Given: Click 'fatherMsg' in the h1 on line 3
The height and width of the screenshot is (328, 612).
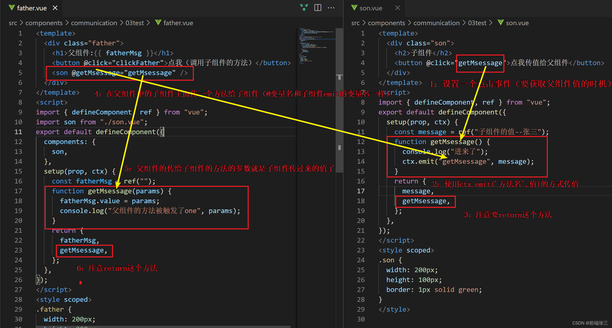Looking at the screenshot, I should (x=124, y=53).
